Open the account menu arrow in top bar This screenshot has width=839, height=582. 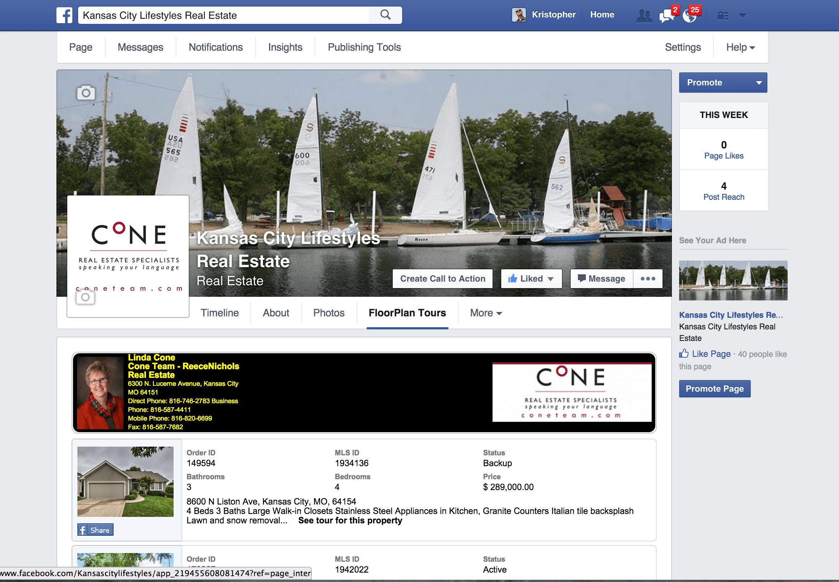pos(742,16)
